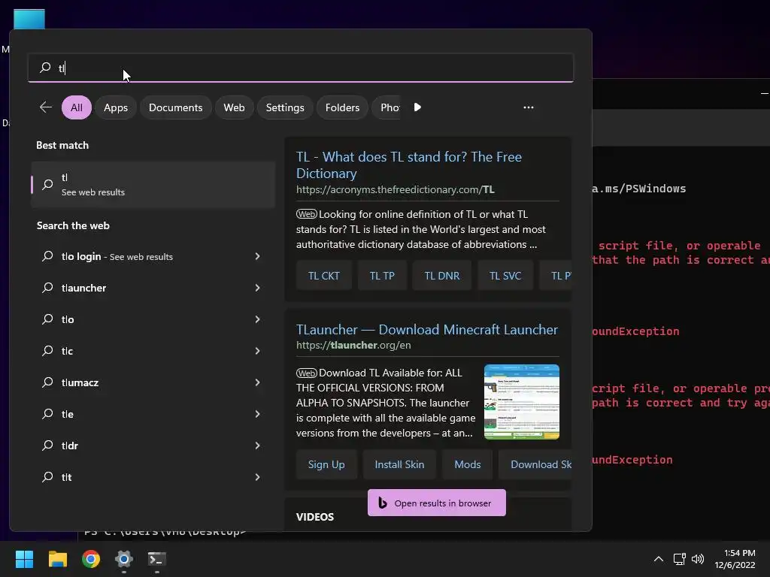Open the clock showing 1:54 PM
The width and height of the screenshot is (770, 577).
[x=735, y=559]
